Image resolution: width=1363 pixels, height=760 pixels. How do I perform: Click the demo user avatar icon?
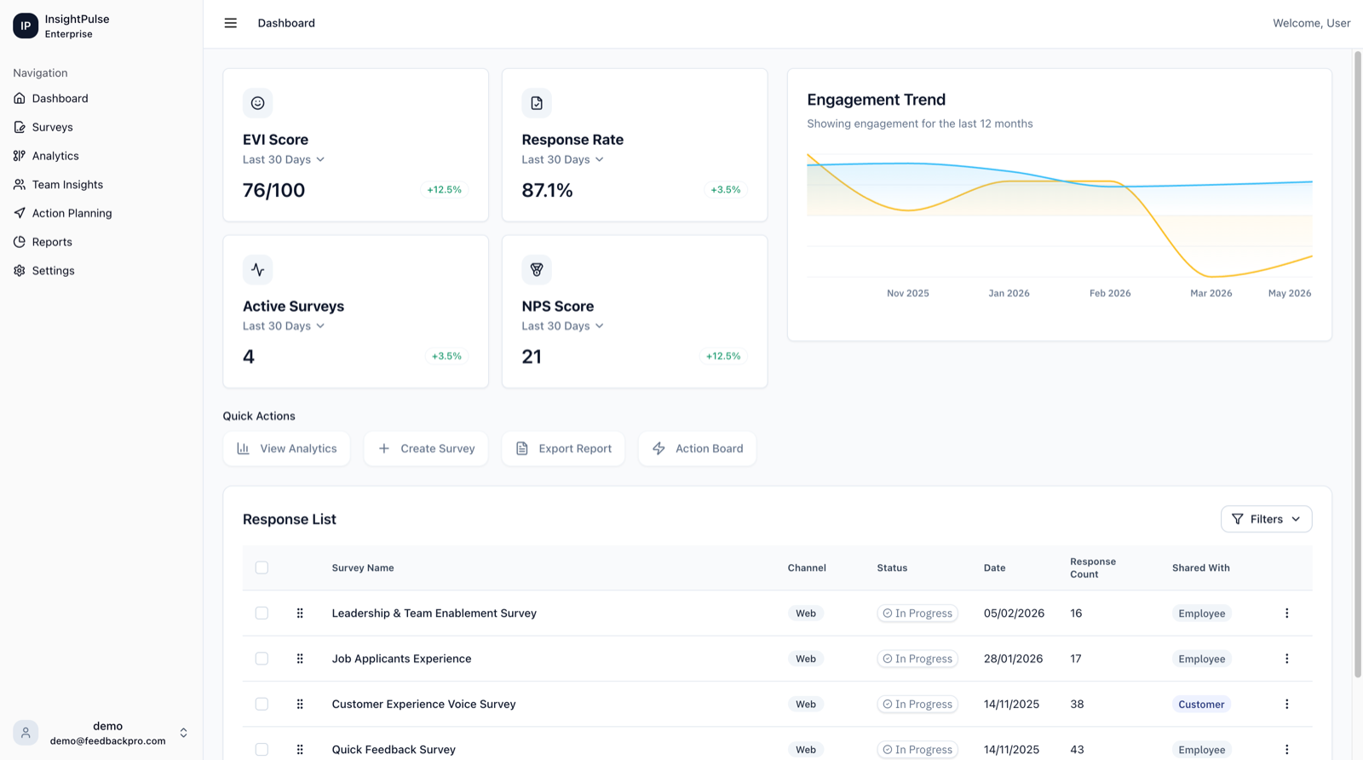(x=26, y=733)
